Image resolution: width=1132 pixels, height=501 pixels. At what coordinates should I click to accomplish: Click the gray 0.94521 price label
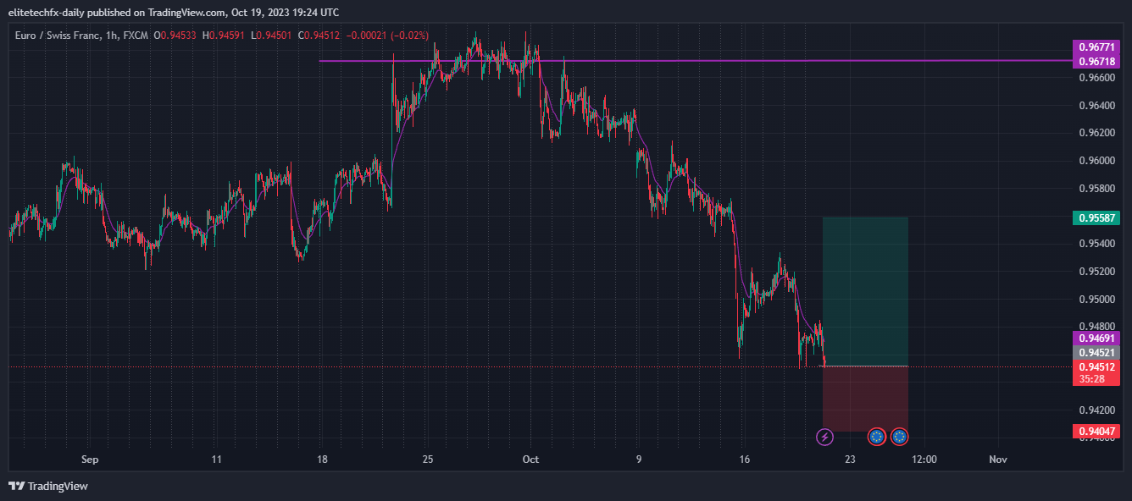tap(1096, 352)
